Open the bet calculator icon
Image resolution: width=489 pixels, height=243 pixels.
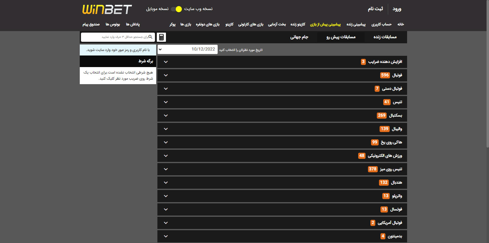(x=161, y=37)
